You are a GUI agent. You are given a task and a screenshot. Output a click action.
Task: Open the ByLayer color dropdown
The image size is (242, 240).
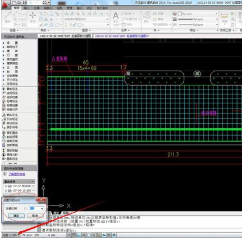point(217,13)
